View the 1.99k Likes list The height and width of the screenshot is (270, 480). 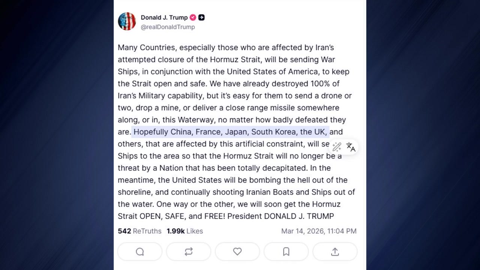click(x=185, y=231)
